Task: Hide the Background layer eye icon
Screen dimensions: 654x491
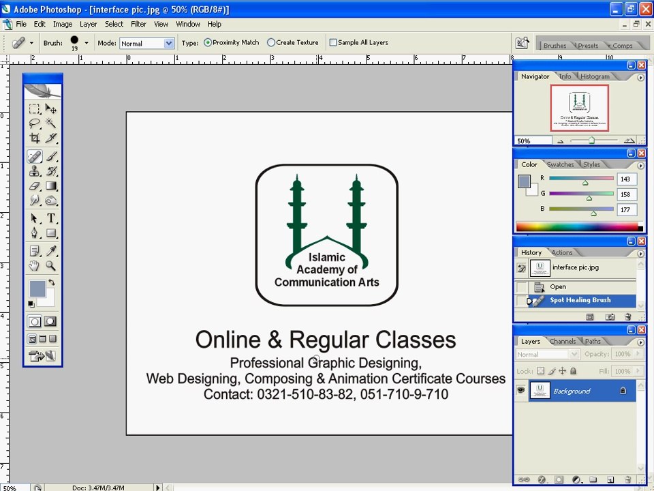Action: (x=521, y=390)
